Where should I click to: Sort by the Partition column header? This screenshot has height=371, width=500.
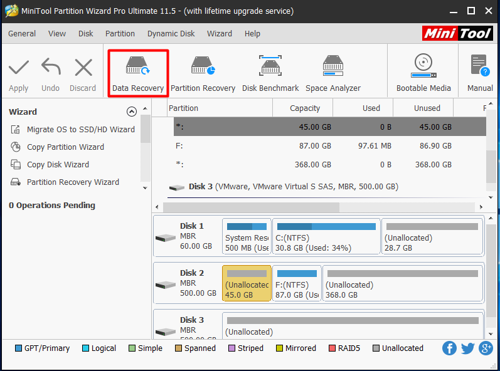pyautogui.click(x=220, y=108)
